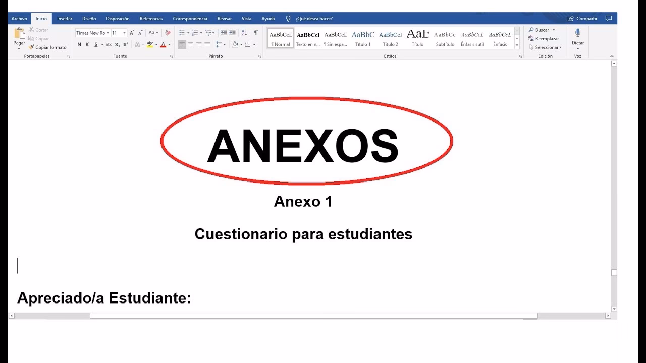Image resolution: width=646 pixels, height=363 pixels.
Task: Apply subscript formatting
Action: (117, 44)
